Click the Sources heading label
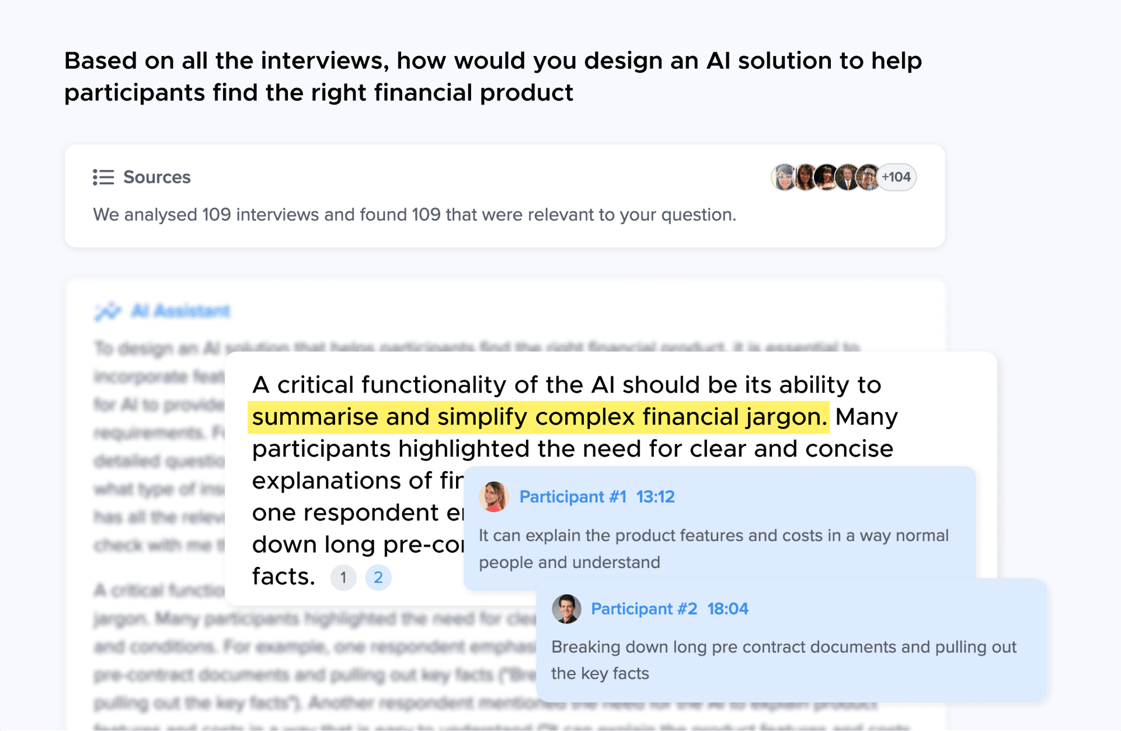Viewport: 1121px width, 731px height. pyautogui.click(x=156, y=177)
